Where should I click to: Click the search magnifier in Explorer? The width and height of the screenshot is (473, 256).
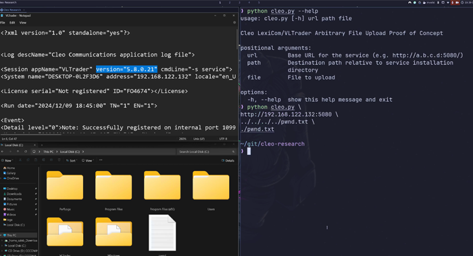(233, 152)
